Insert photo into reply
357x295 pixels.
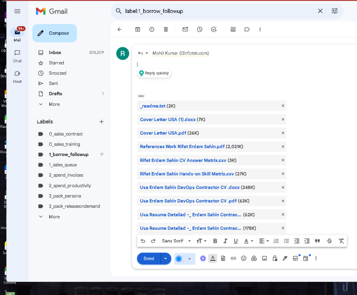[264, 258]
